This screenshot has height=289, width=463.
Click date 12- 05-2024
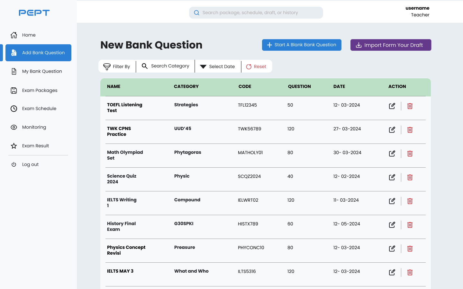click(347, 224)
